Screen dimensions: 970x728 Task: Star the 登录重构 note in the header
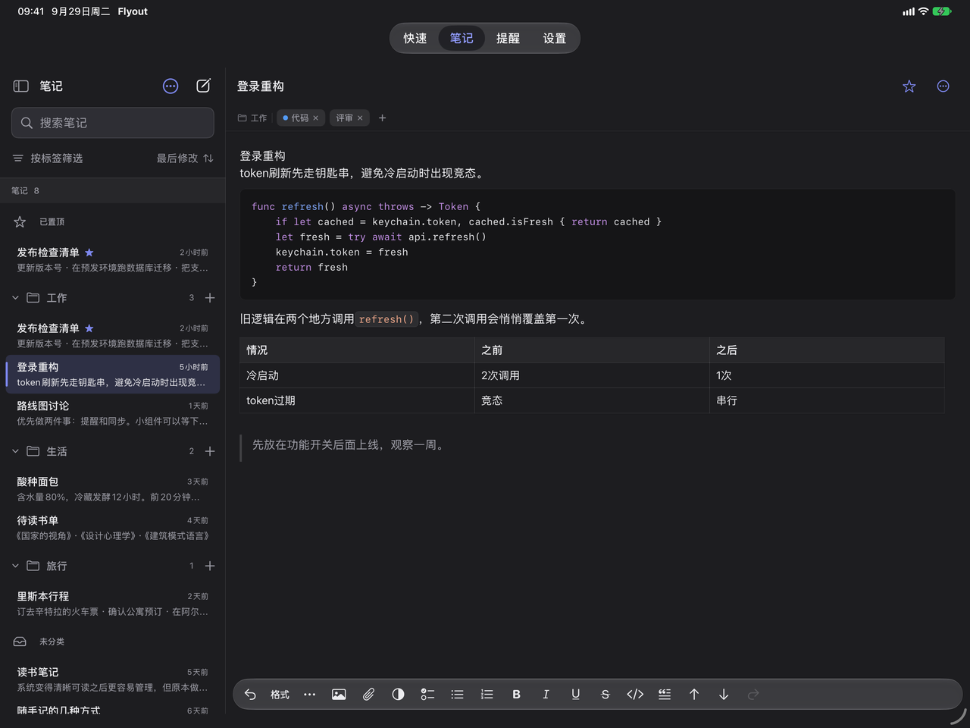coord(909,86)
